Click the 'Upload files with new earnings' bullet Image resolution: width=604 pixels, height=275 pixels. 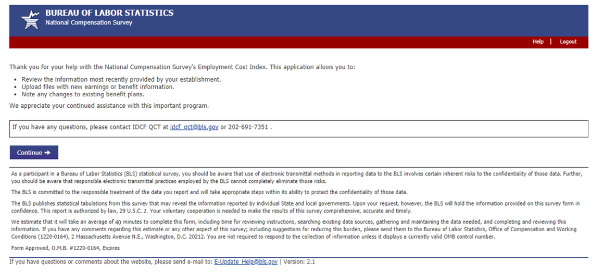pos(97,87)
